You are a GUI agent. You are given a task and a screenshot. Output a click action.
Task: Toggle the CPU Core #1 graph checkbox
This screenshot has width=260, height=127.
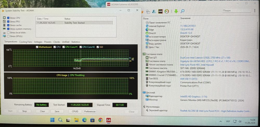(x=63, y=47)
